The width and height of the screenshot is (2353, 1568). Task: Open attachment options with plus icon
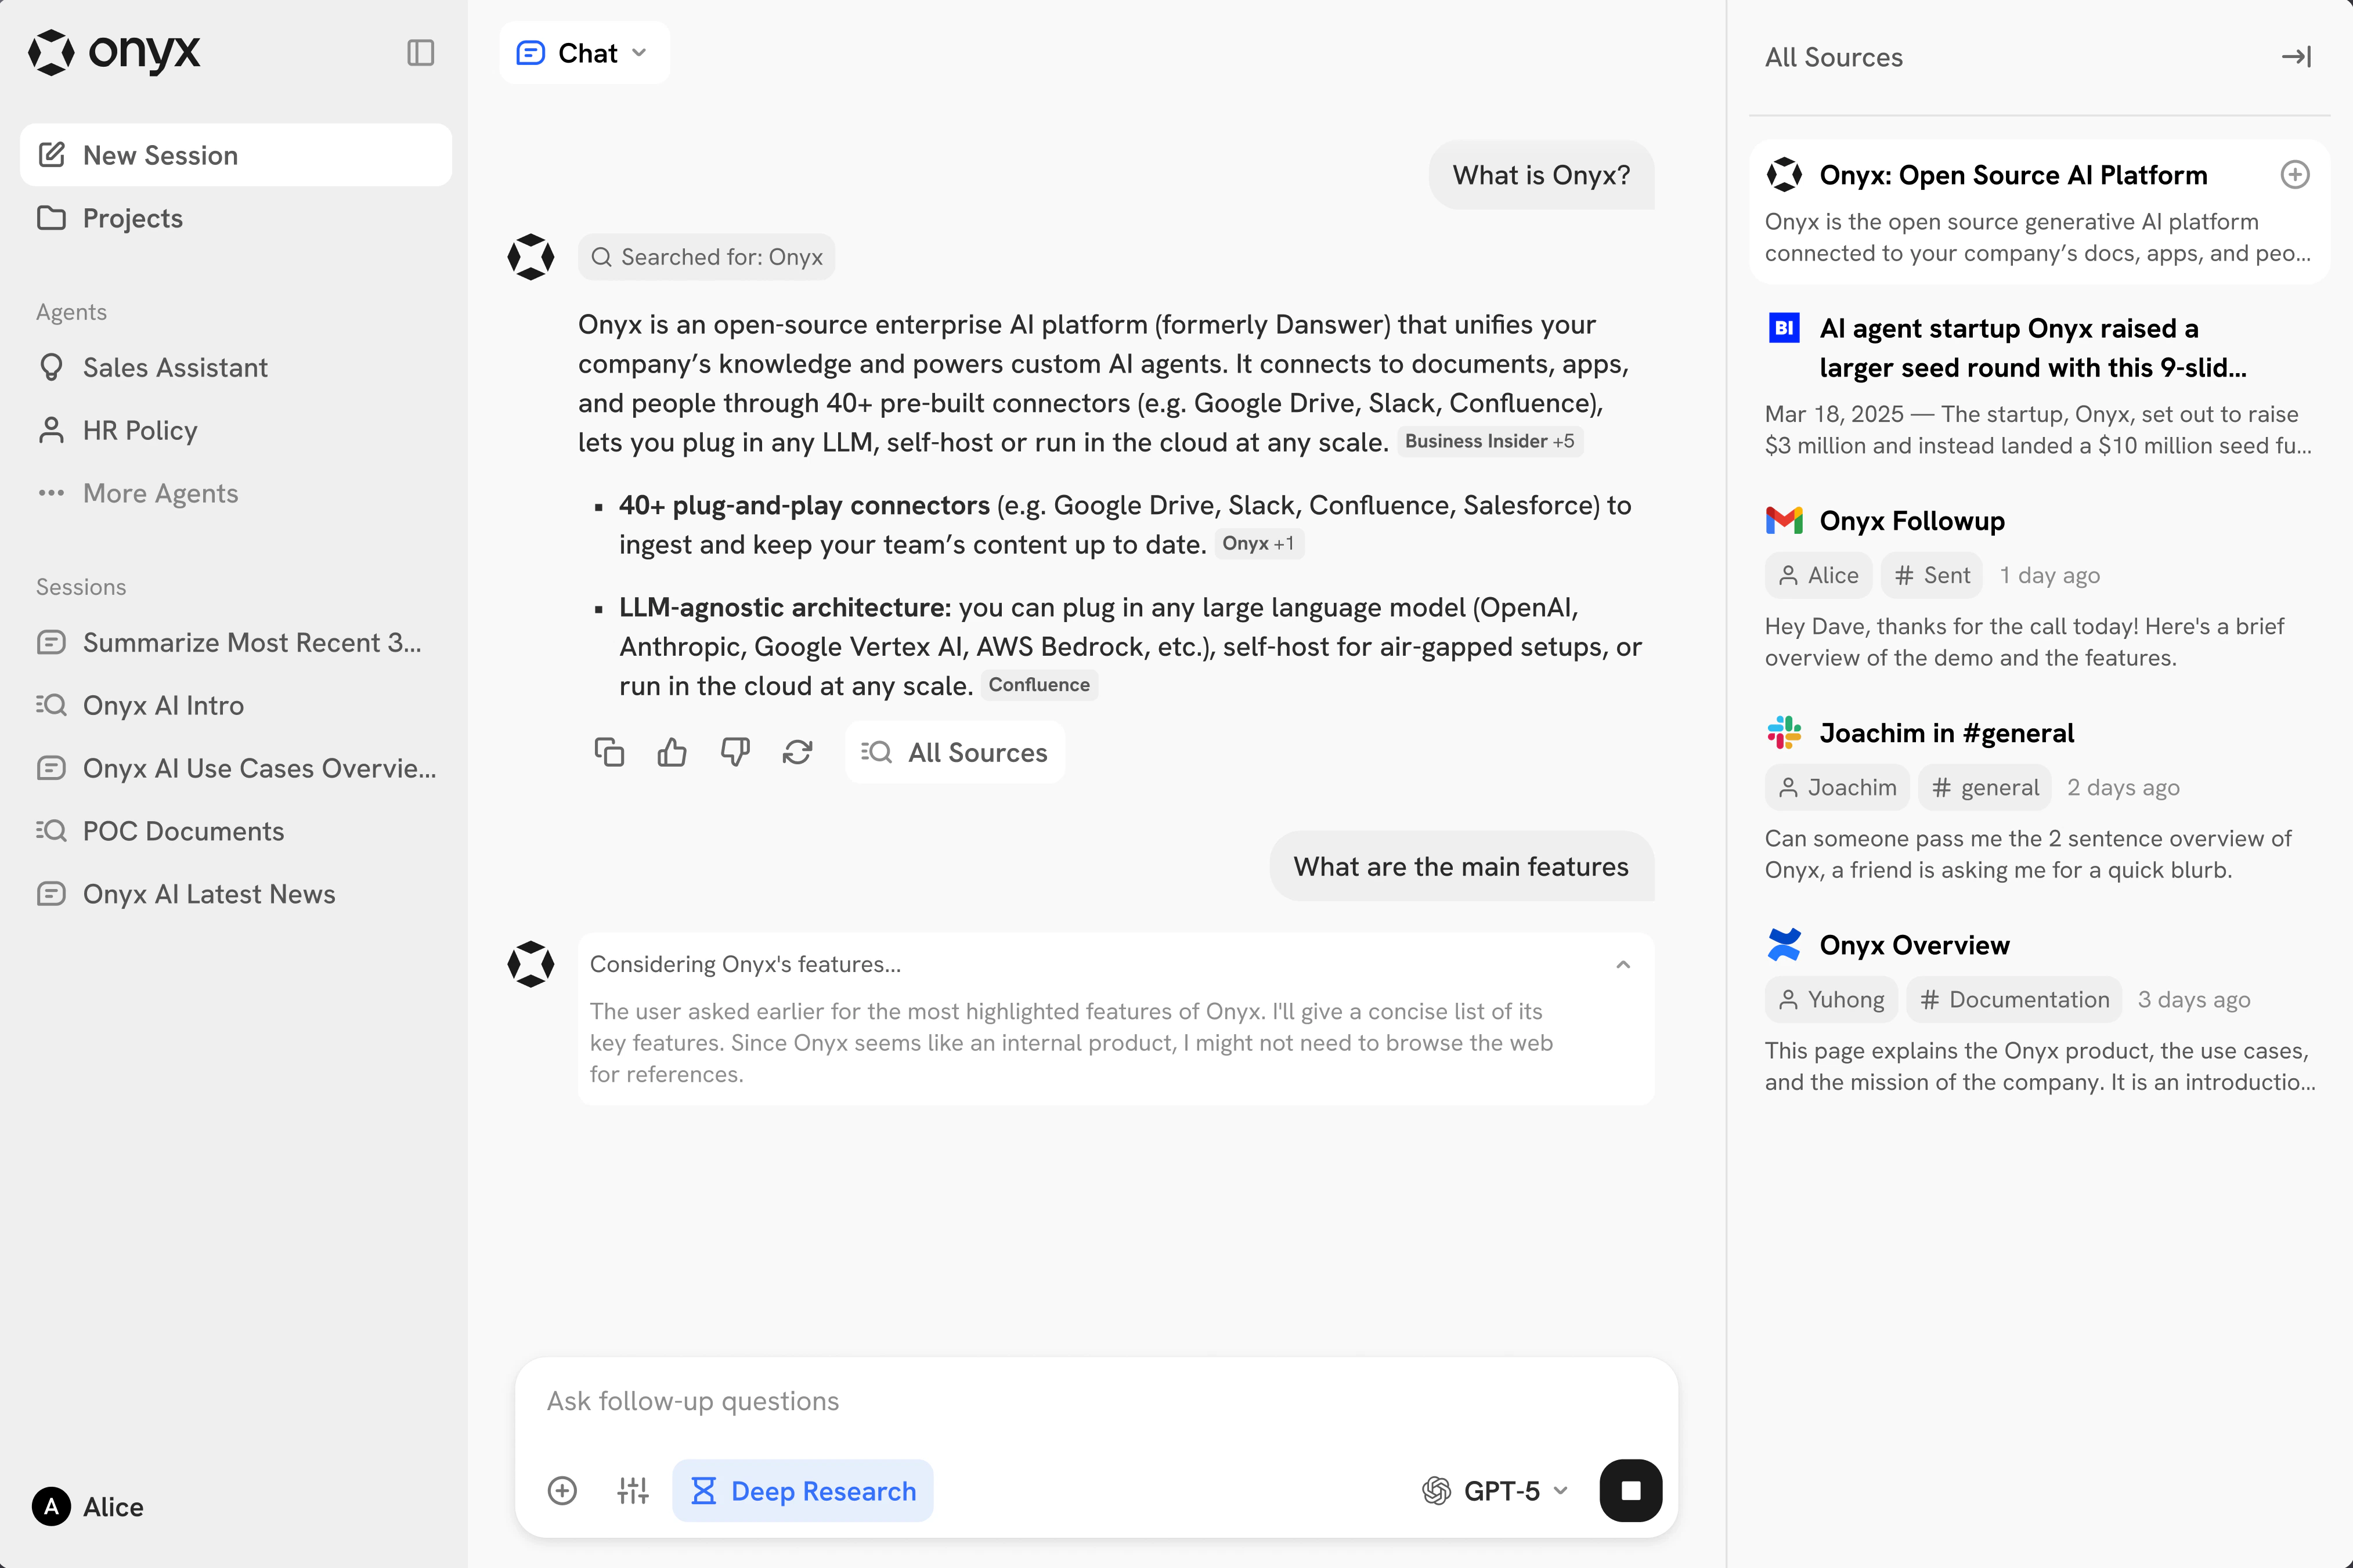563,1490
